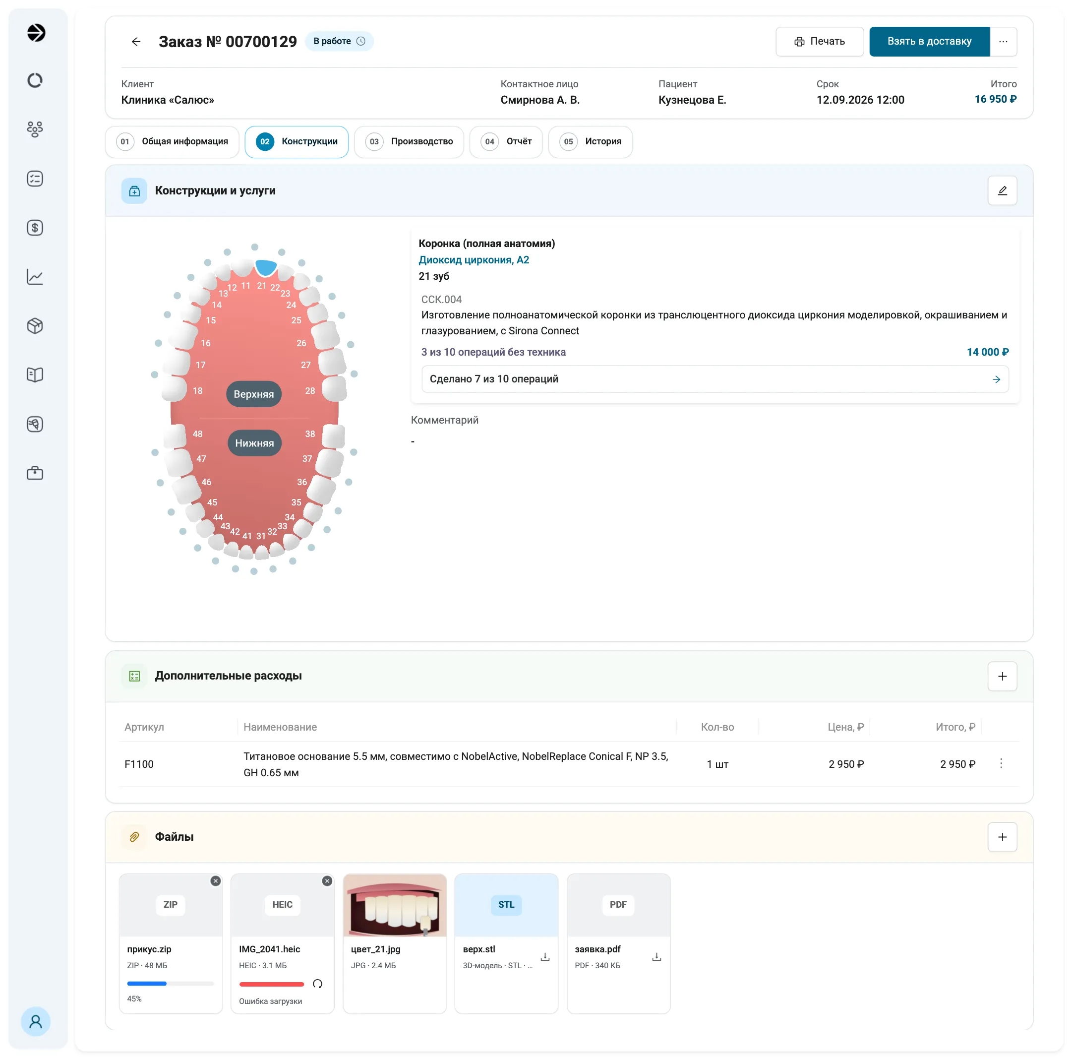Click the прикус.zip upload progress bar
Viewport: 1071px width, 1059px height.
click(170, 984)
